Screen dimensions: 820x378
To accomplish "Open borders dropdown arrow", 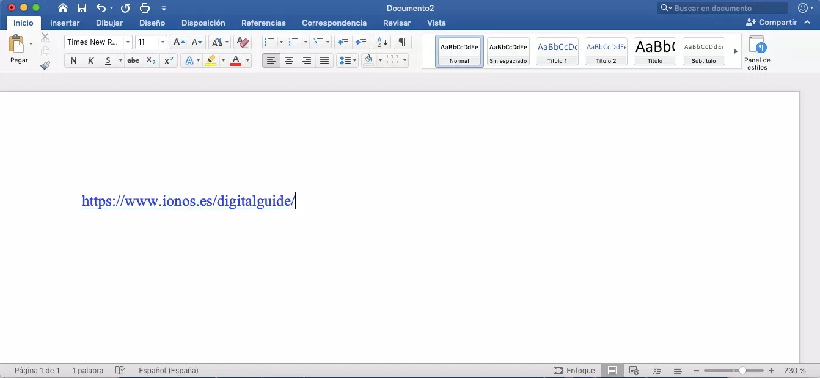I will click(x=405, y=61).
